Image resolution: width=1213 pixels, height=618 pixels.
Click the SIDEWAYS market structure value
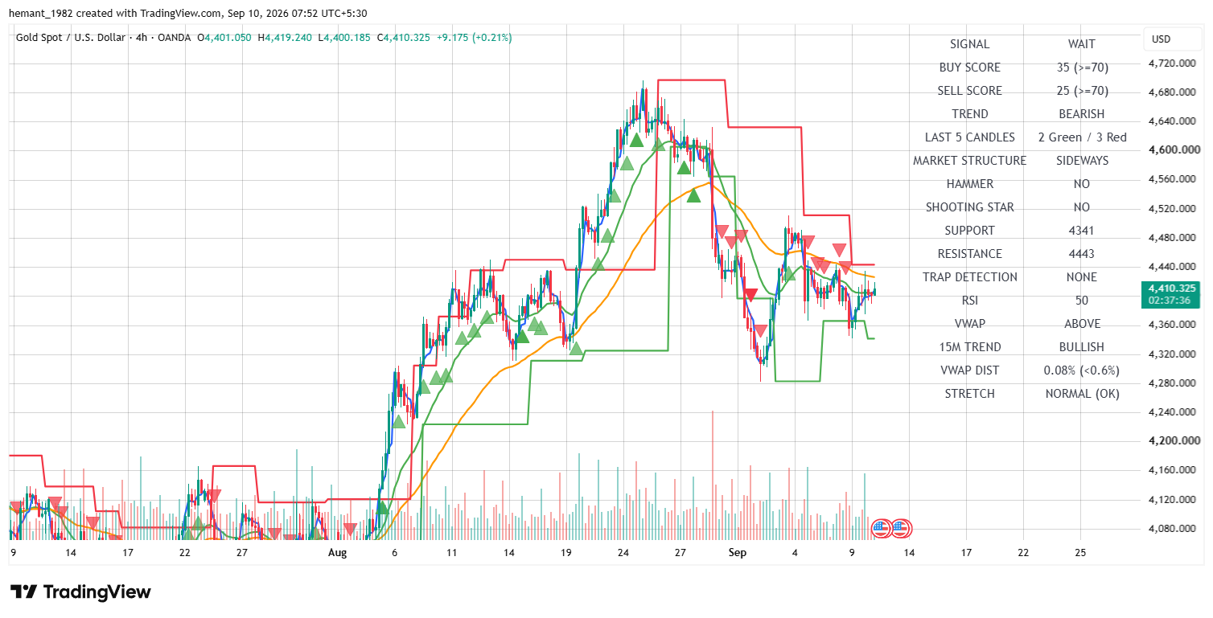tap(1082, 161)
